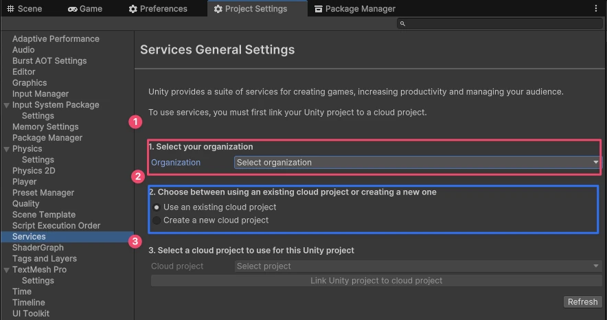Click the Package Manager tab box icon

pyautogui.click(x=318, y=8)
